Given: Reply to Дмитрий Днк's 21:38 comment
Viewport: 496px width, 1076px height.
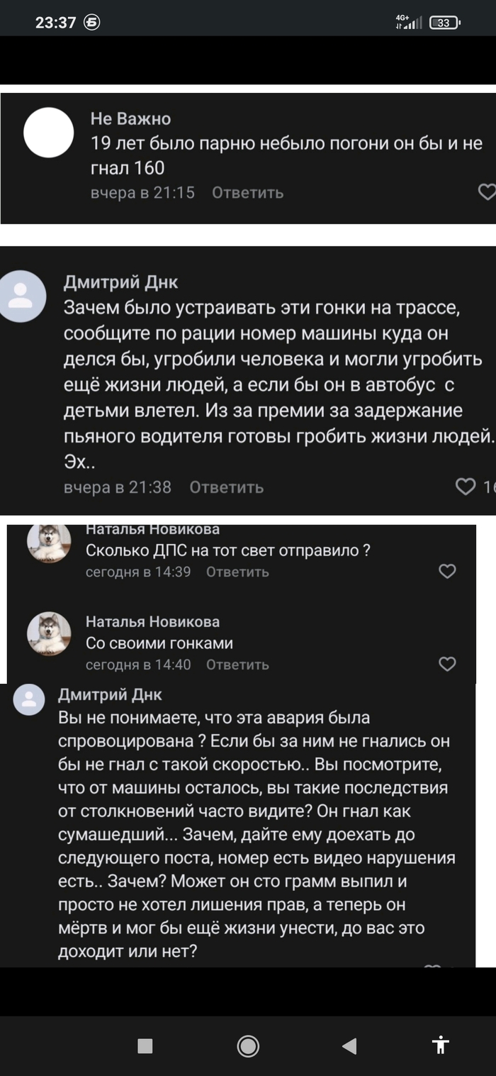Looking at the screenshot, I should point(226,487).
